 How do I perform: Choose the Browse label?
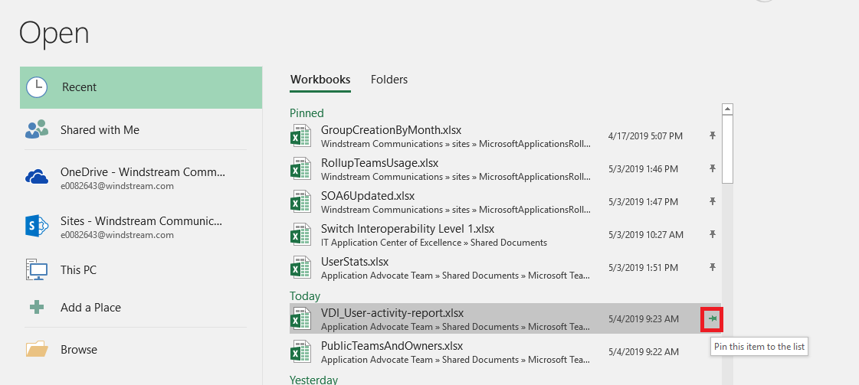tap(79, 350)
